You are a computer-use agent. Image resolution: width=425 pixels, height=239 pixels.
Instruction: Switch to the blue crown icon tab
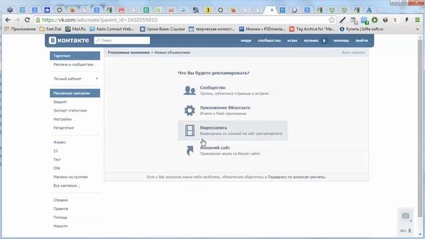coord(47,10)
